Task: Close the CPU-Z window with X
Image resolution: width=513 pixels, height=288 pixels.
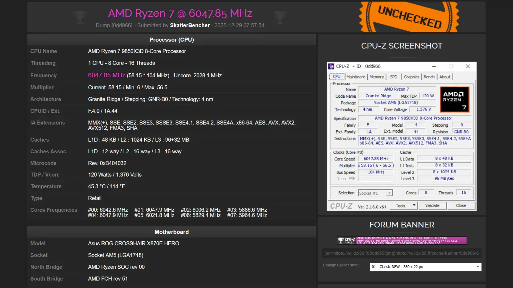Action: coord(468,66)
